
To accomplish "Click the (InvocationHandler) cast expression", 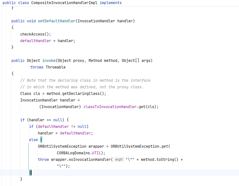I will coord(60,107).
